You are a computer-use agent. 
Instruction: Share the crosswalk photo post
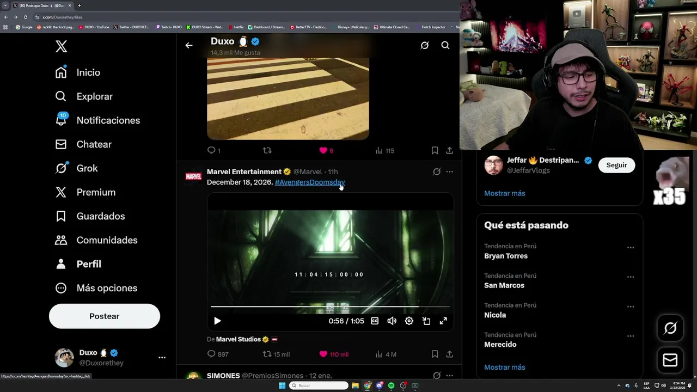[449, 150]
